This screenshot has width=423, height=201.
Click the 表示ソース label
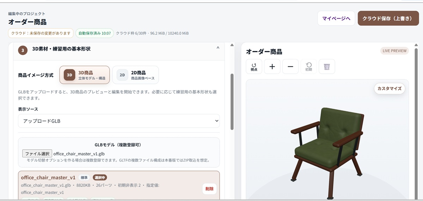point(28,109)
